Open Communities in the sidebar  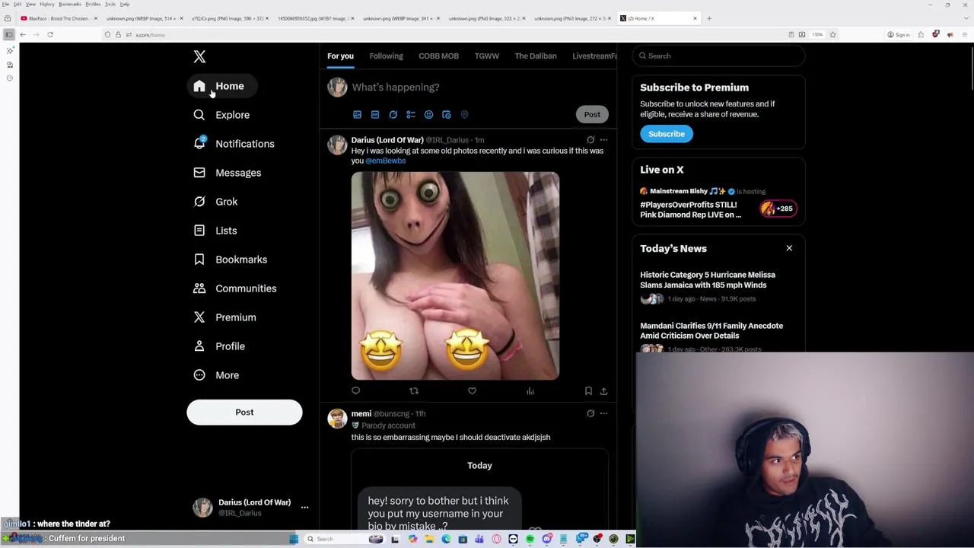pyautogui.click(x=234, y=288)
